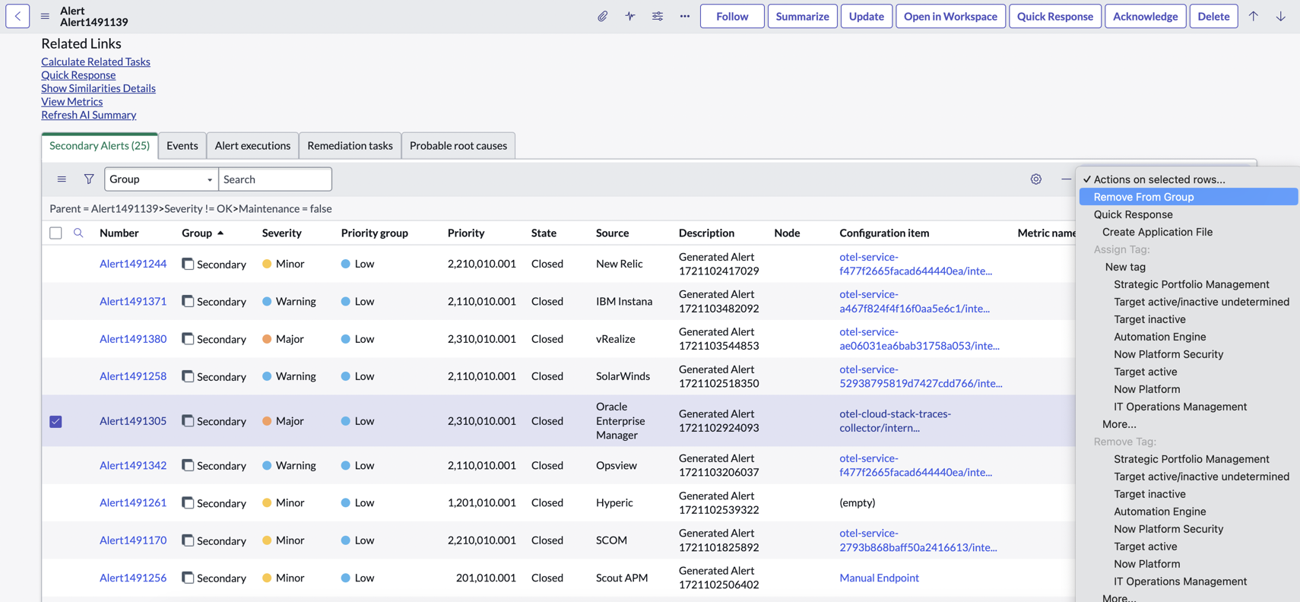Sort by the Group column header
This screenshot has width=1300, height=602.
[x=197, y=233]
